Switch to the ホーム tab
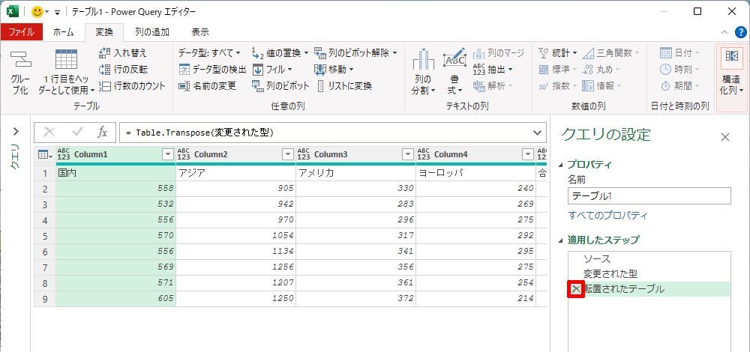 (x=63, y=32)
